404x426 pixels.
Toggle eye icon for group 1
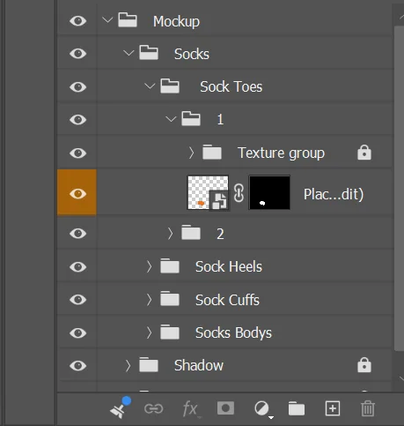(77, 120)
